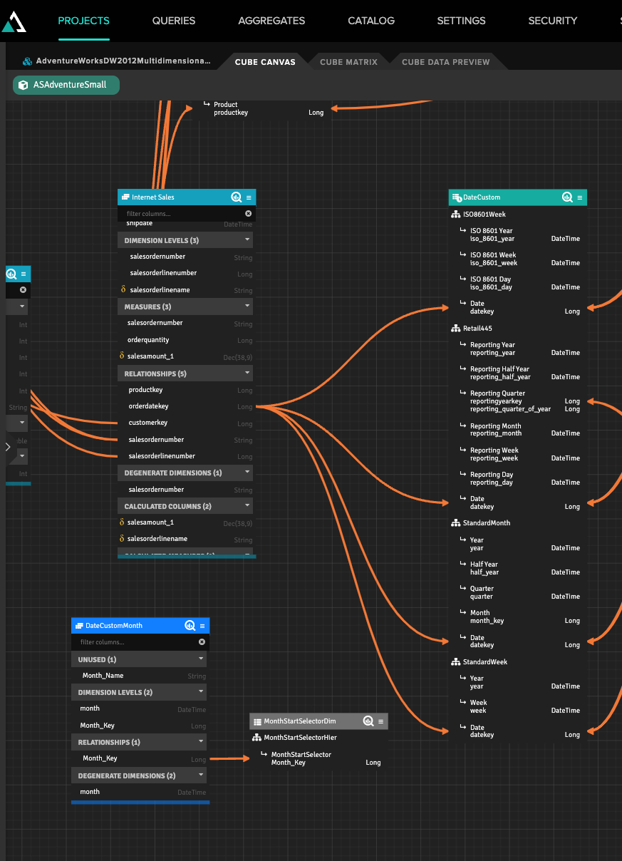Open the MonthStartSelectorDim menu icon
Image resolution: width=622 pixels, height=861 pixels.
pyautogui.click(x=381, y=721)
